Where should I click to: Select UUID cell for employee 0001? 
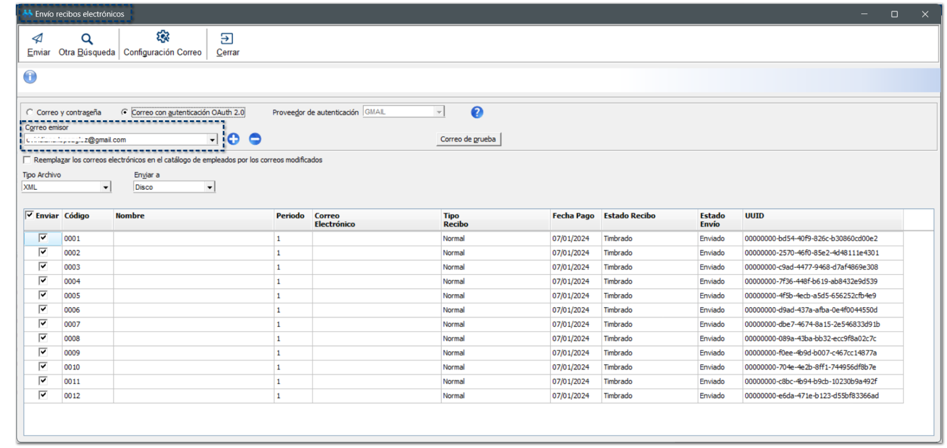(x=811, y=238)
